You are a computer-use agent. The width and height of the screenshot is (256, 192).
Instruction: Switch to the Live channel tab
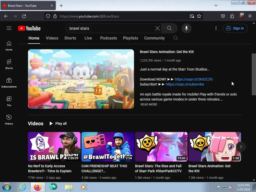click(x=88, y=38)
